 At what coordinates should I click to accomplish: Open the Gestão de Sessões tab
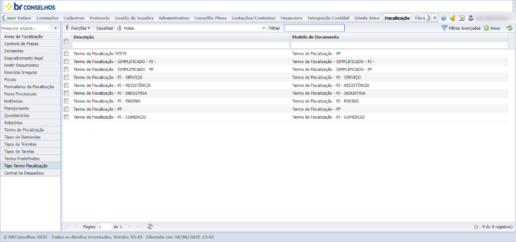click(134, 18)
